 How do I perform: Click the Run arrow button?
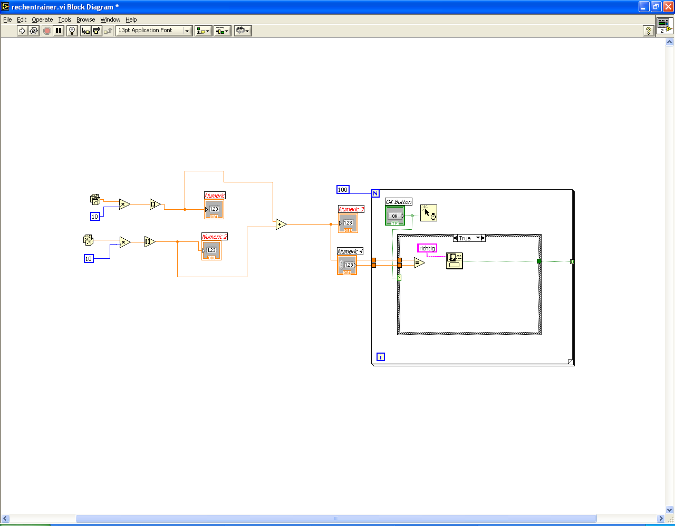point(22,31)
